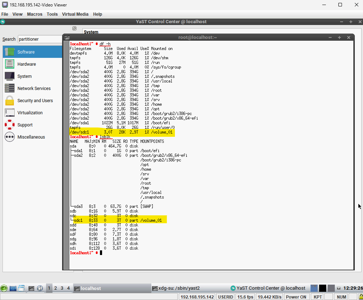Click the Virtualization label
The width and height of the screenshot is (363, 300).
pos(30,113)
